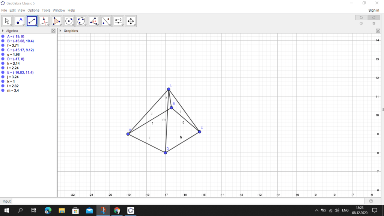Select the Reflect about Line tool

point(106,21)
